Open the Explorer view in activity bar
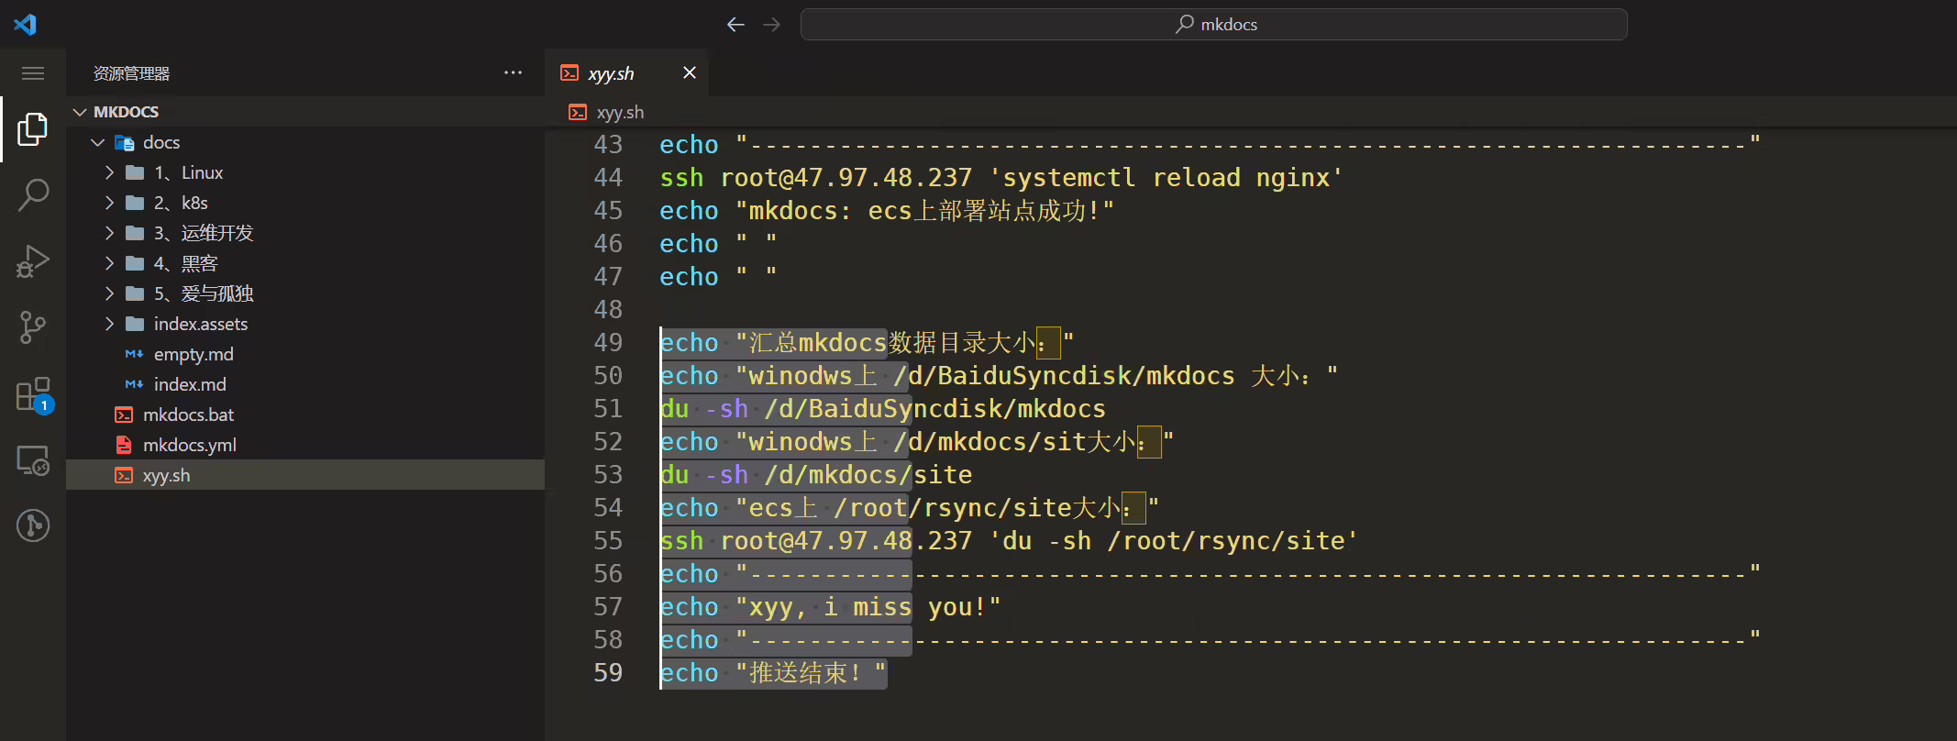The image size is (1957, 741). [33, 129]
